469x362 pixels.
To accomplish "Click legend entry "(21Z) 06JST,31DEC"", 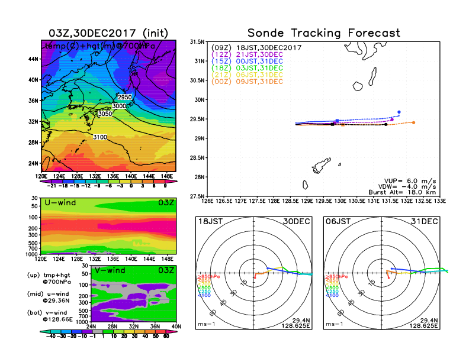I will click(x=247, y=75).
